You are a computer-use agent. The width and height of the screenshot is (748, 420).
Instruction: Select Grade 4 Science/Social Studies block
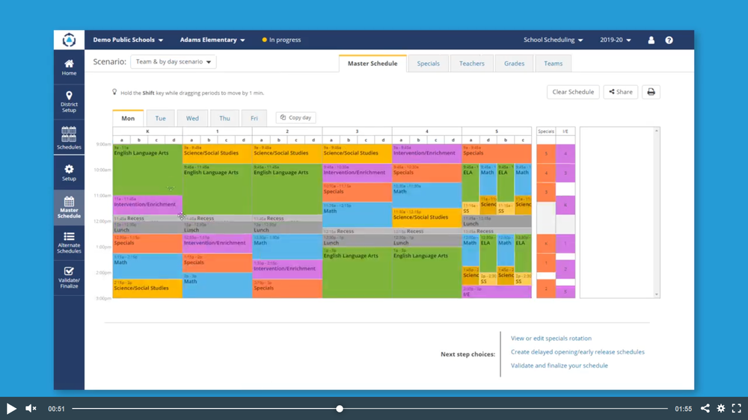pyautogui.click(x=427, y=218)
